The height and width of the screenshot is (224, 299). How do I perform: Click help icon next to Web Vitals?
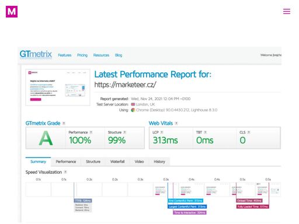pyautogui.click(x=176, y=123)
